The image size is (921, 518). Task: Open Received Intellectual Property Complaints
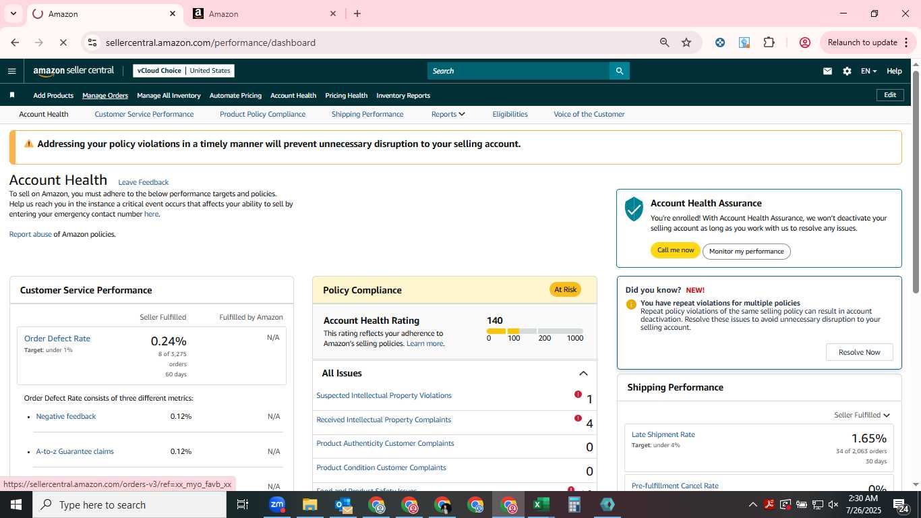384,420
